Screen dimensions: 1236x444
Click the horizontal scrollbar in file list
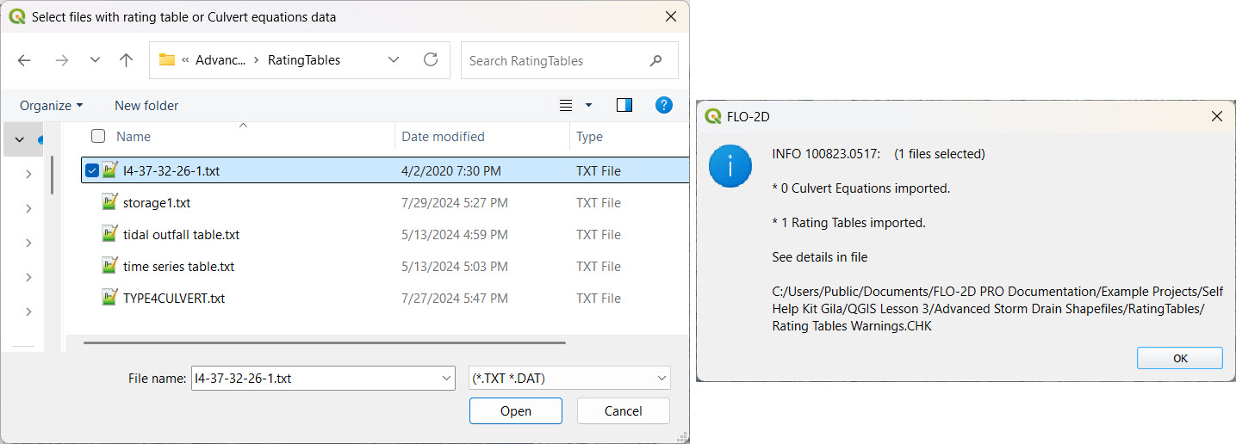coord(325,342)
